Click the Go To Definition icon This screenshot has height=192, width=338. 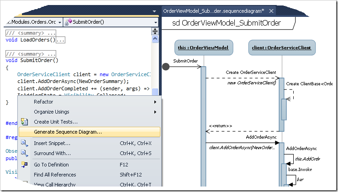[25, 165]
